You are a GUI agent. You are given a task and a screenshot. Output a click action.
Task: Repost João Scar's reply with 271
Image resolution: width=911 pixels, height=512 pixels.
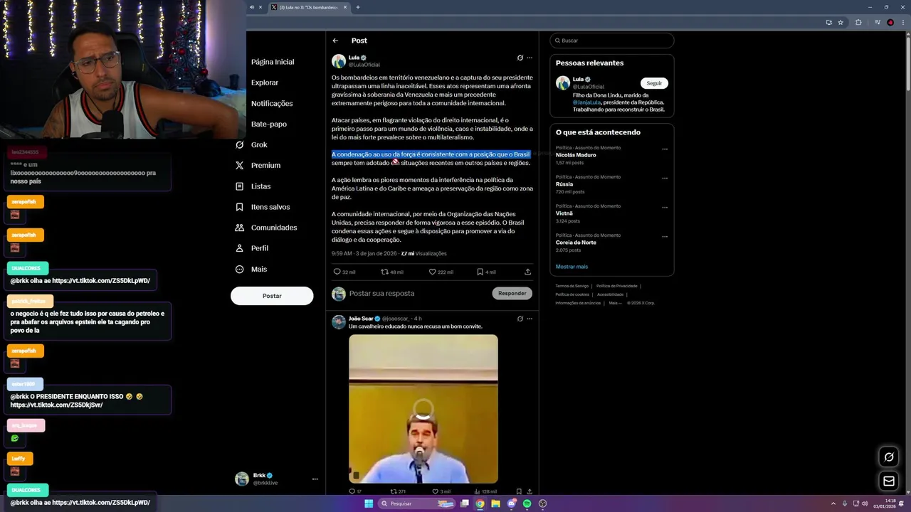coord(398,491)
